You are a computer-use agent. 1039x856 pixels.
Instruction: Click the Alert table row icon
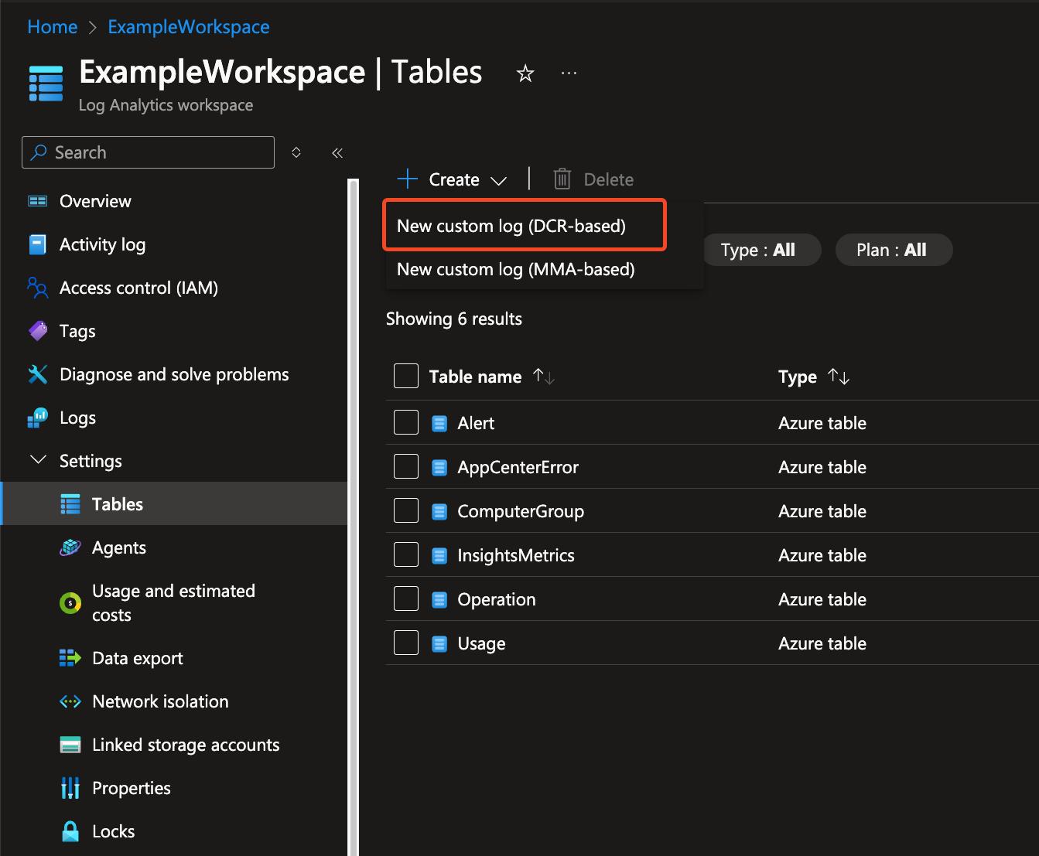[439, 423]
